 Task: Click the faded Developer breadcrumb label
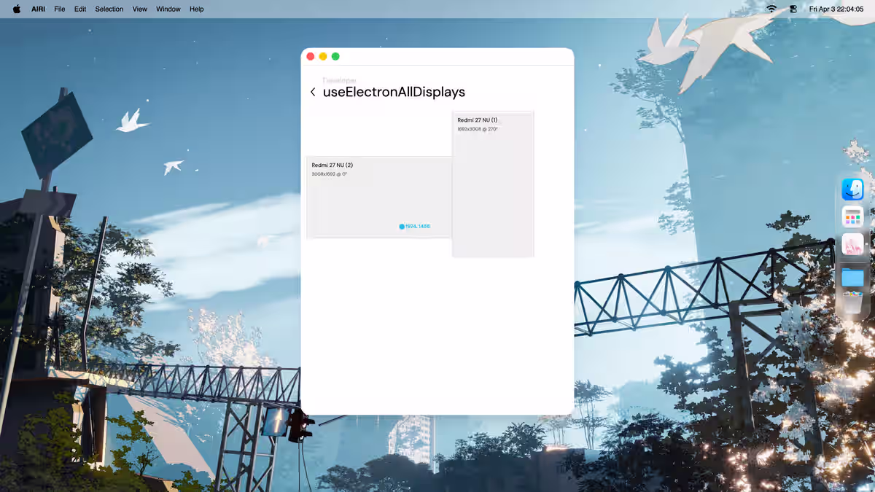pyautogui.click(x=339, y=80)
